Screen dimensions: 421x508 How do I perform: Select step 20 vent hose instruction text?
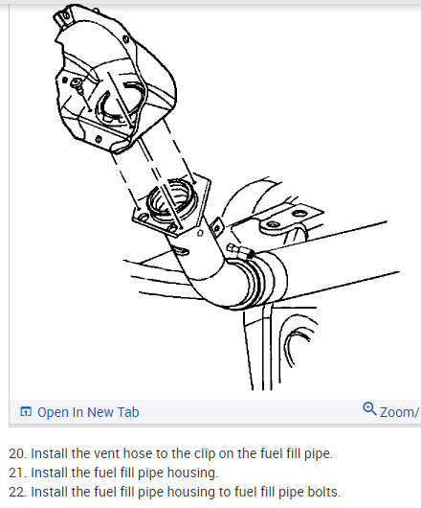coord(170,453)
